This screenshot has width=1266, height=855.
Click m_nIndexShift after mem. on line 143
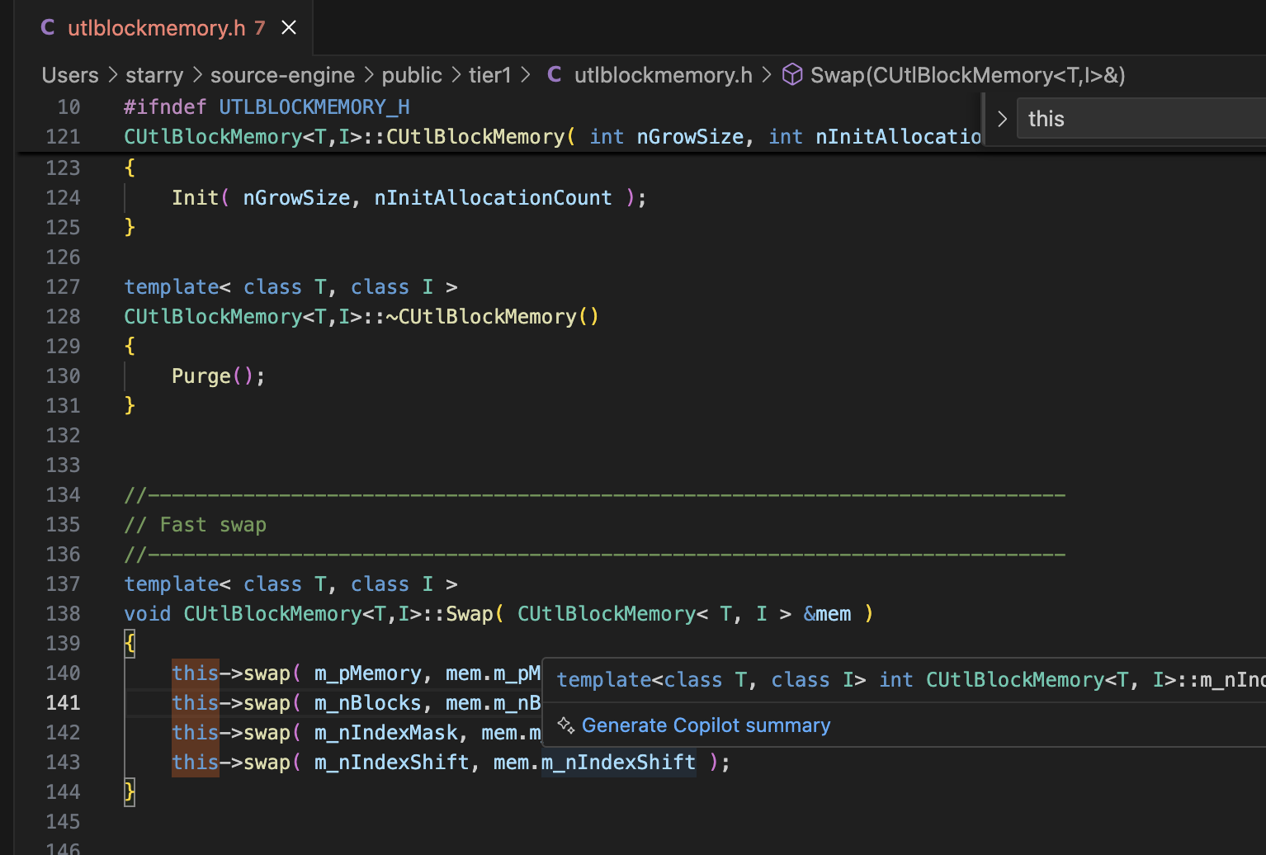click(618, 763)
